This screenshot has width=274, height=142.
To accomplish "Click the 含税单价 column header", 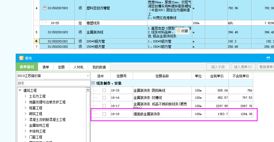I will point(217,76).
